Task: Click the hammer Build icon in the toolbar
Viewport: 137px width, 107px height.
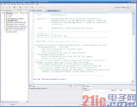Action: (x=14, y=7)
